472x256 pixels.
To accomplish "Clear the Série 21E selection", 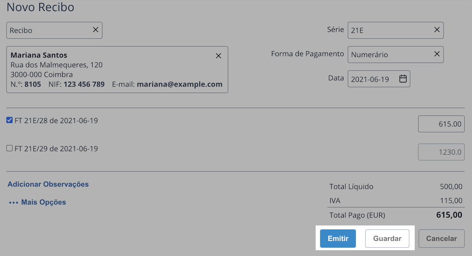I will point(437,30).
